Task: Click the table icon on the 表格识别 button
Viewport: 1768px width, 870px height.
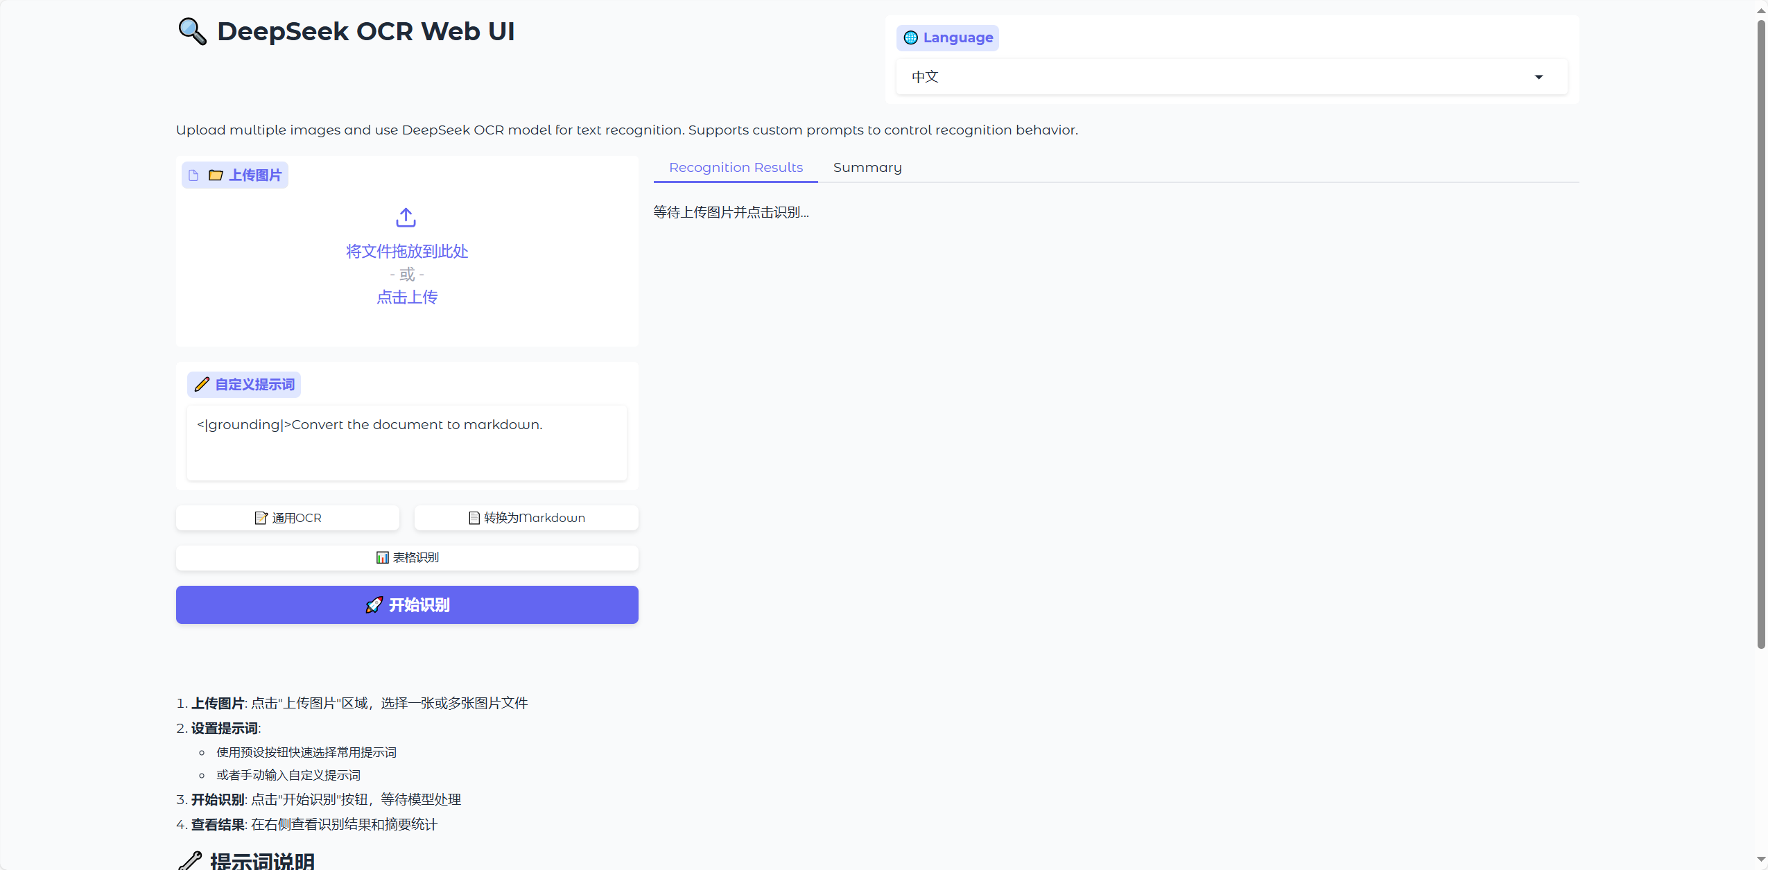Action: (383, 557)
